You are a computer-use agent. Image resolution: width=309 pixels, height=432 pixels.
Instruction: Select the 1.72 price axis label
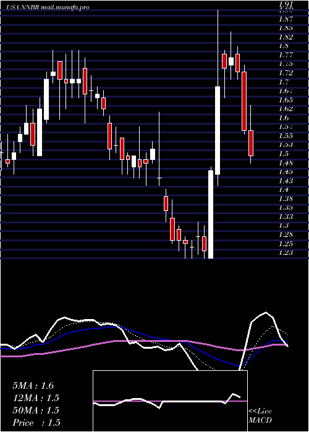286,73
